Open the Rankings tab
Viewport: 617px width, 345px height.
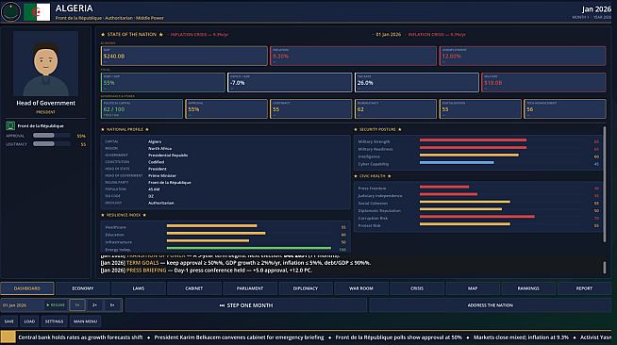coord(528,288)
